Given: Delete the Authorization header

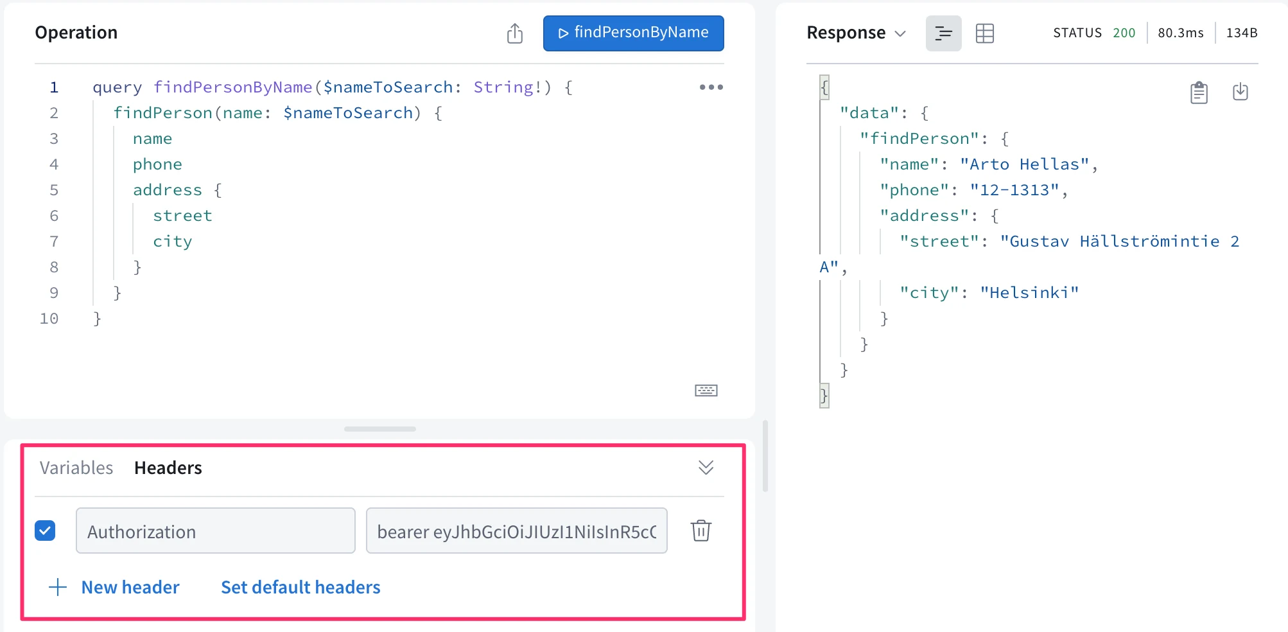Looking at the screenshot, I should point(701,531).
